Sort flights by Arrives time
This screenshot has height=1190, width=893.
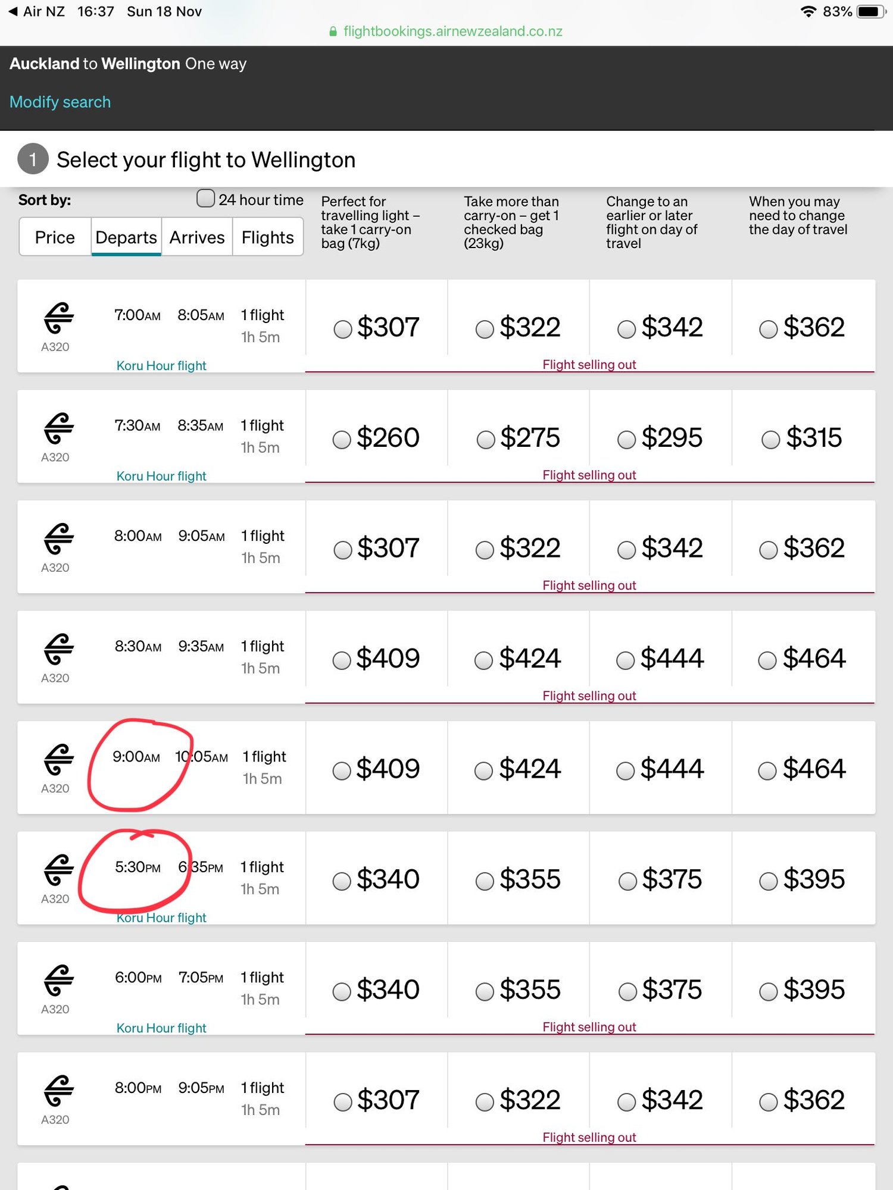click(x=197, y=237)
